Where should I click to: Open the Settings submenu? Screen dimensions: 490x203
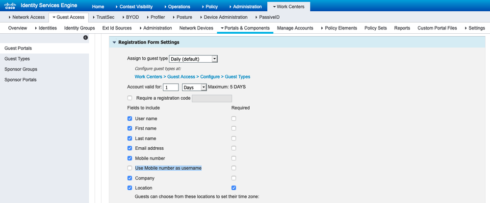pos(475,28)
